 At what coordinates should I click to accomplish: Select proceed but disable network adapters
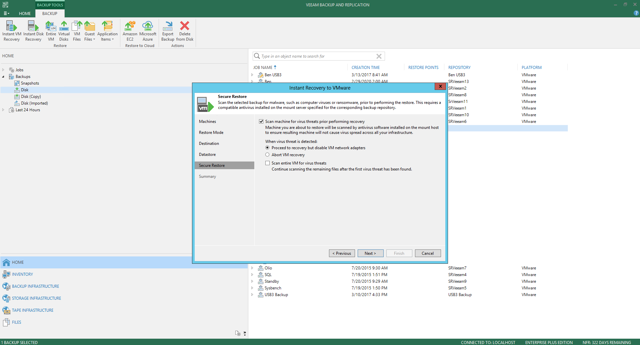click(x=267, y=148)
